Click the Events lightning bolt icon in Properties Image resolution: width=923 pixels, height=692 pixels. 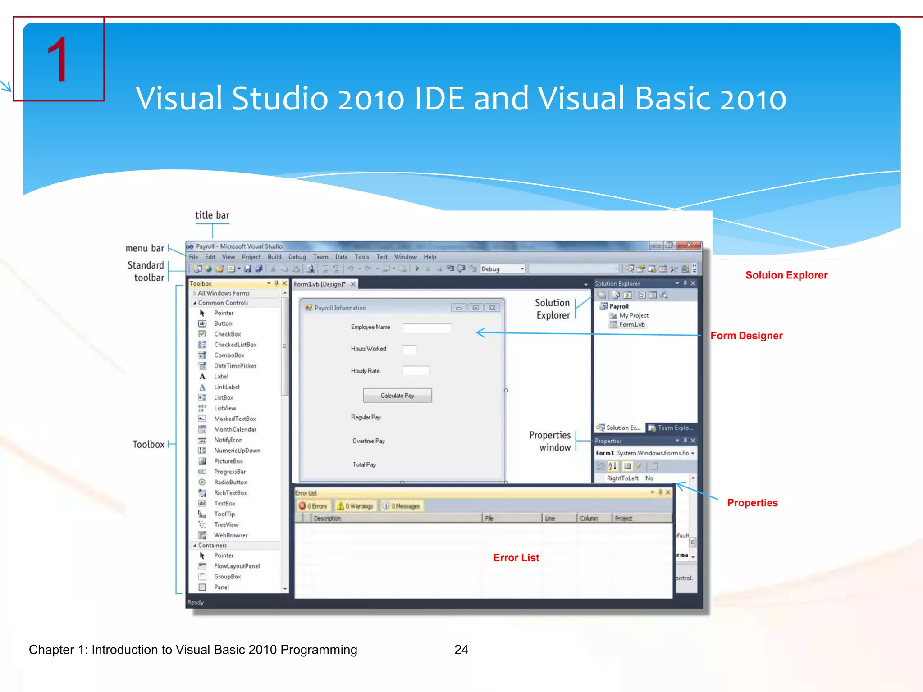(x=639, y=466)
